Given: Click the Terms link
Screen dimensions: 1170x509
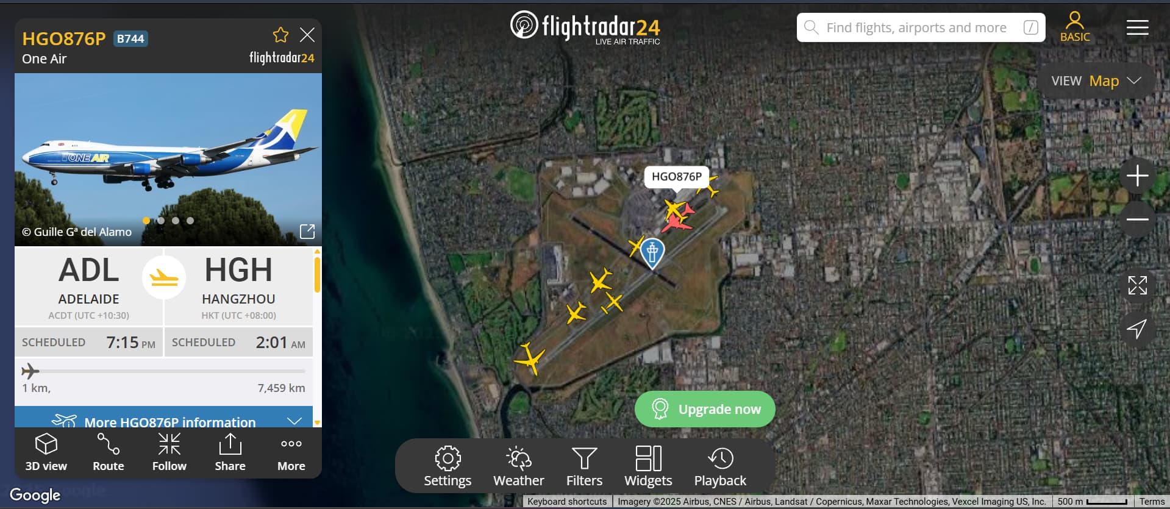Looking at the screenshot, I should (x=1152, y=502).
